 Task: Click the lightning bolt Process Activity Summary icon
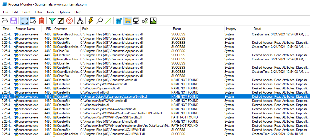point(91,20)
